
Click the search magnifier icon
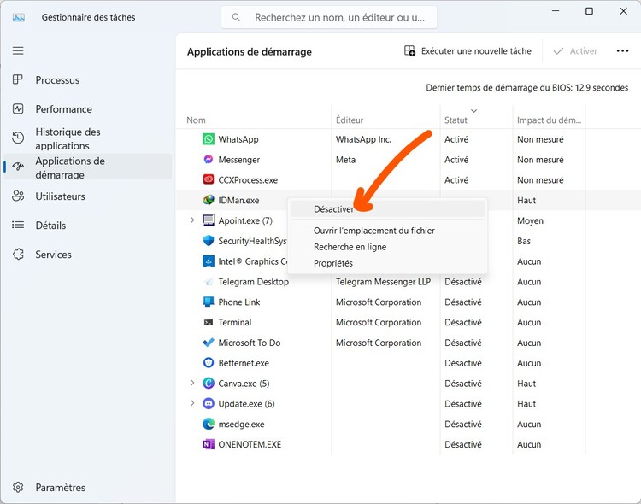coord(236,17)
